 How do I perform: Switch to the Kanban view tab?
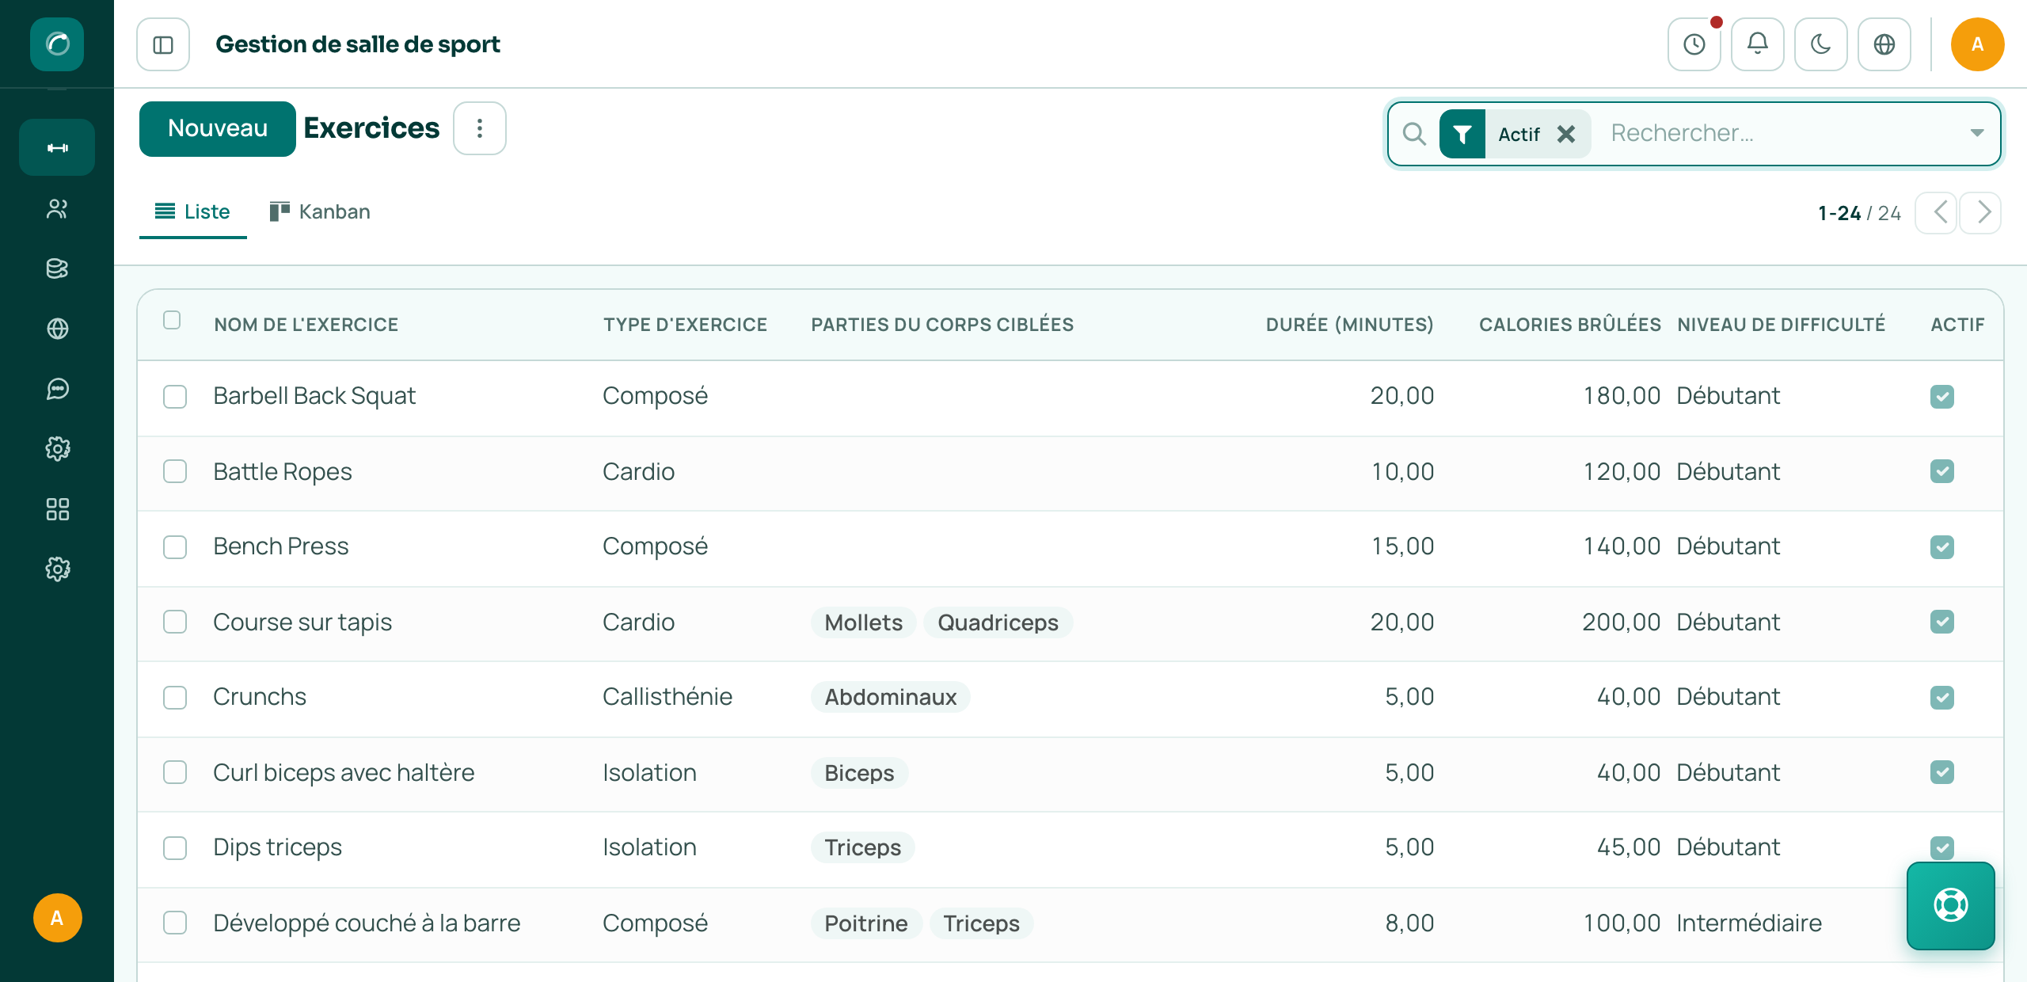(320, 212)
